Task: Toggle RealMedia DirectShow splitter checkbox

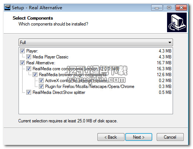Action: [29, 92]
